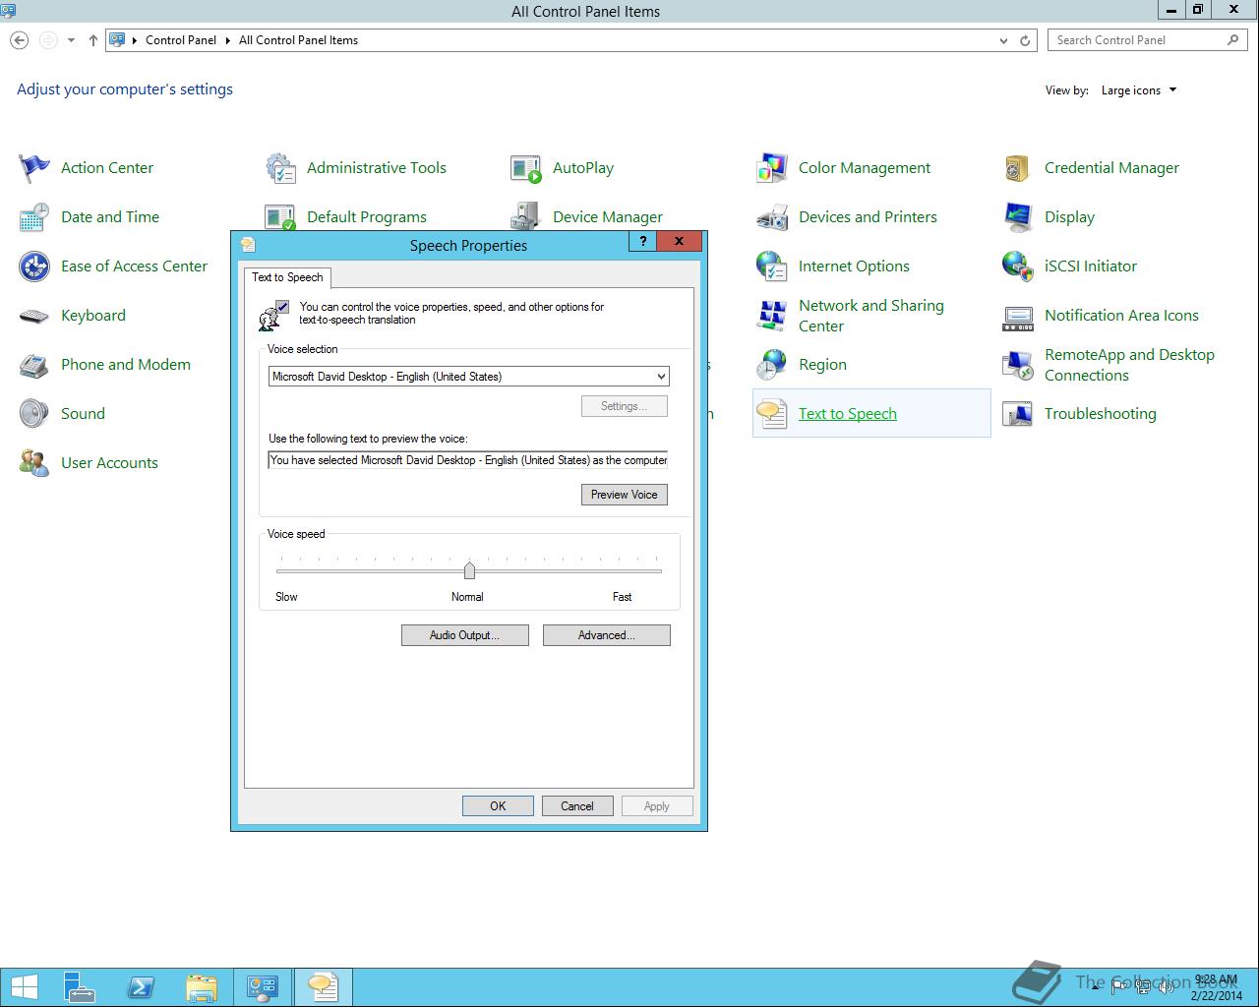Open User Accounts icon
Image resolution: width=1259 pixels, height=1007 pixels.
[34, 463]
